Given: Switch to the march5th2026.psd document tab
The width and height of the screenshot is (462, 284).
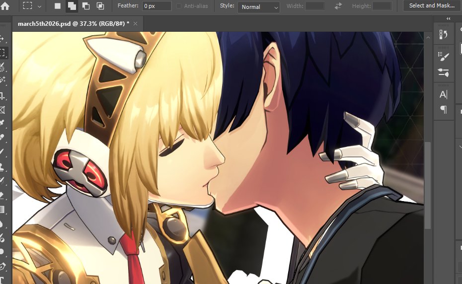Looking at the screenshot, I should click(74, 23).
